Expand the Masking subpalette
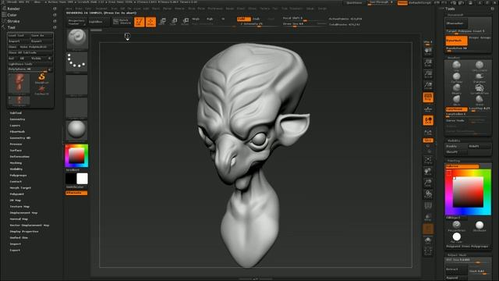Screen dimensions: 499x281 [16, 163]
